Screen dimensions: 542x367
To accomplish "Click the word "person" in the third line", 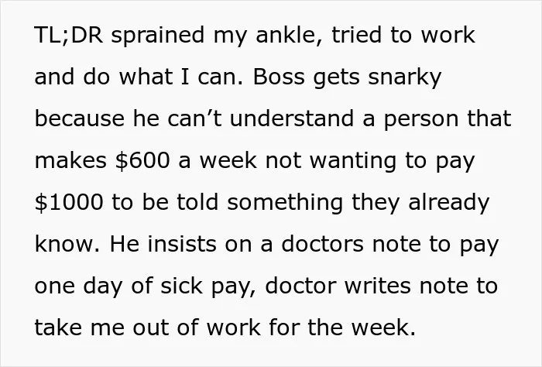I will pos(421,121).
